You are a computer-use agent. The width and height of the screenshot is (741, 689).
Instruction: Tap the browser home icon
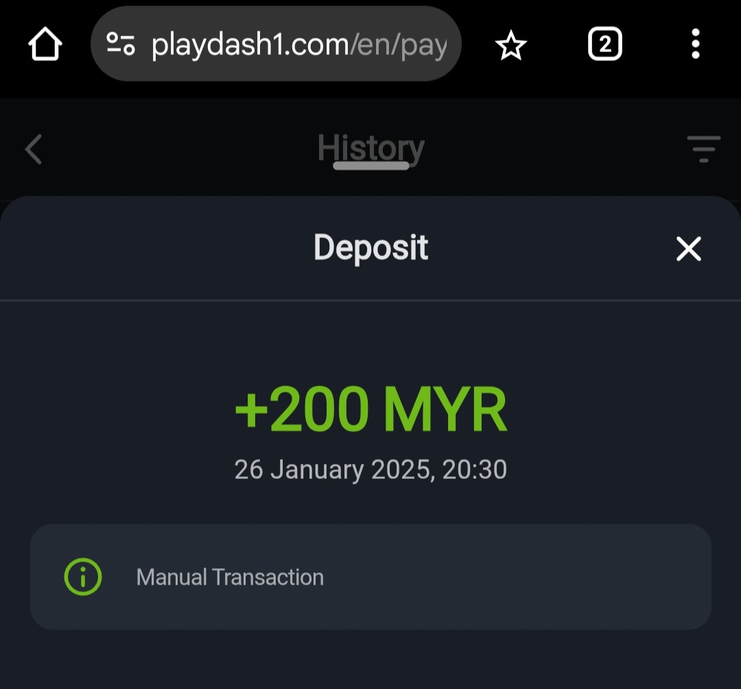click(x=45, y=44)
